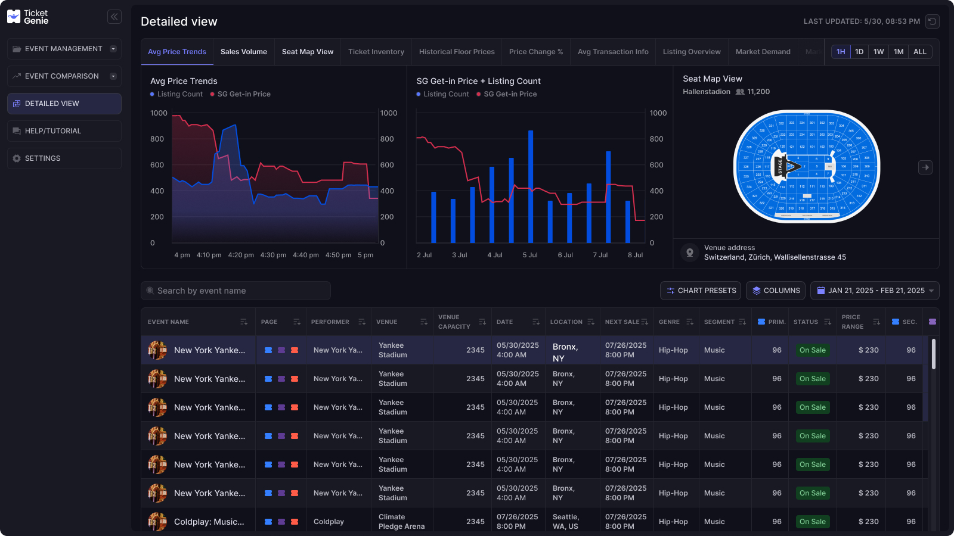Toggle the SG Get-in Price legend
This screenshot has width=954, height=536.
(x=240, y=94)
